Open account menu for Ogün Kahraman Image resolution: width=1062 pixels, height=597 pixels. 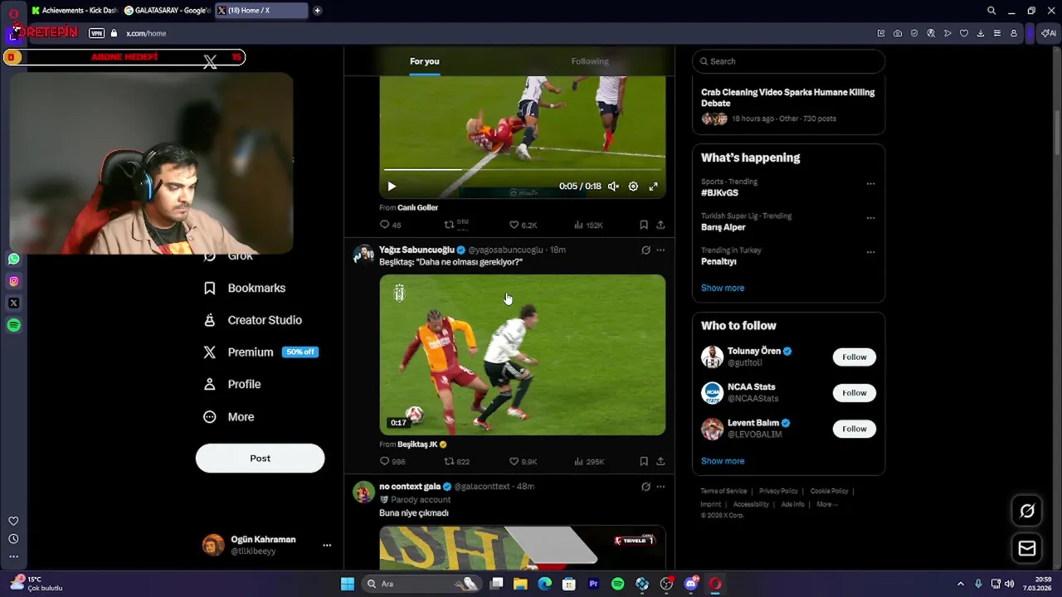click(x=267, y=545)
